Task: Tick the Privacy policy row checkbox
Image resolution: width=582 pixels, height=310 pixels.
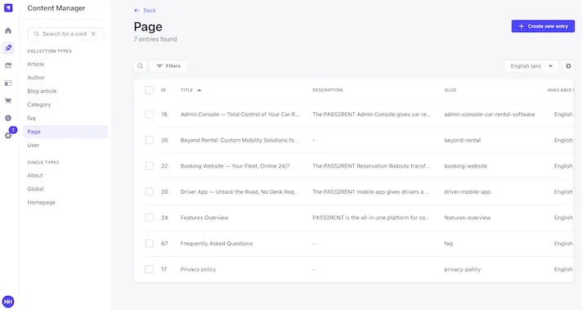Action: 150,269
